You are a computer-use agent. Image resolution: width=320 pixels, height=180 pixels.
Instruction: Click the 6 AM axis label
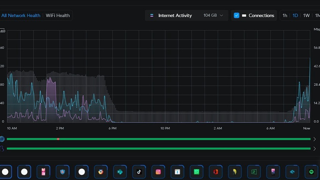click(x=270, y=128)
